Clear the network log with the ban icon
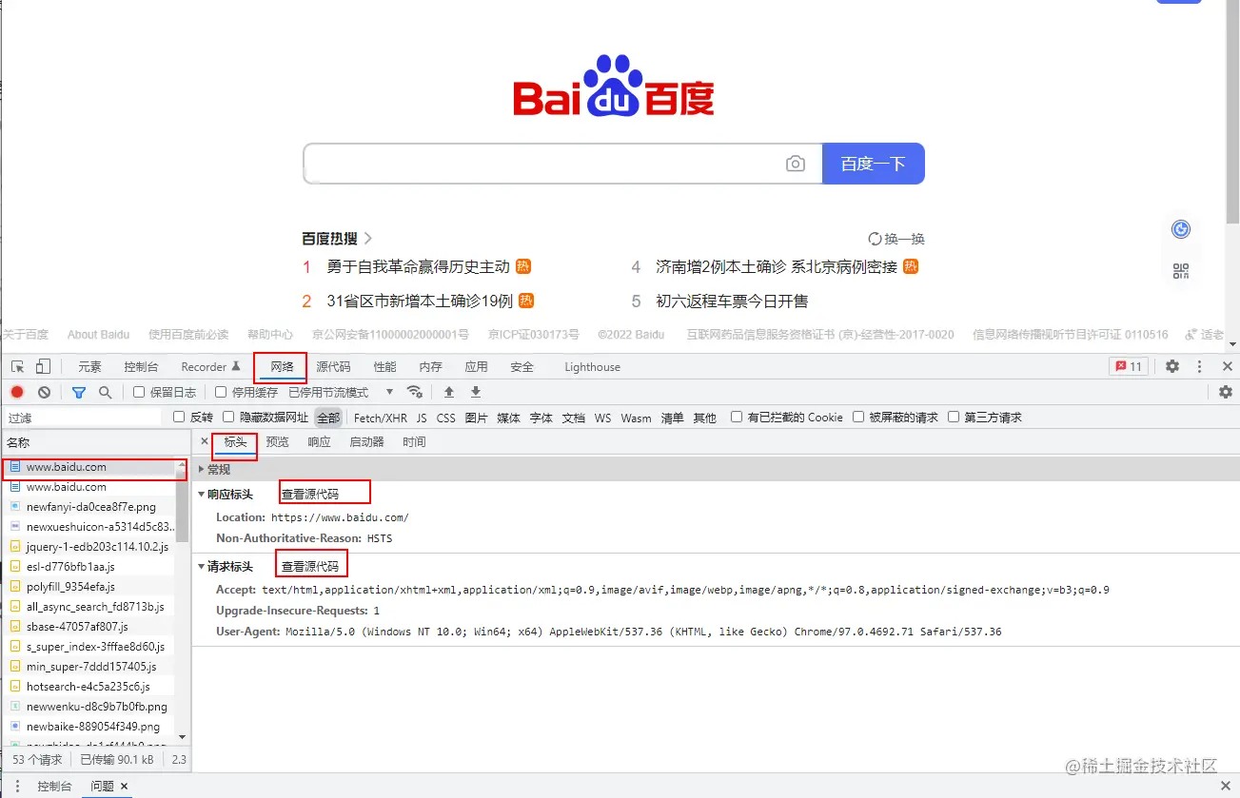 44,392
